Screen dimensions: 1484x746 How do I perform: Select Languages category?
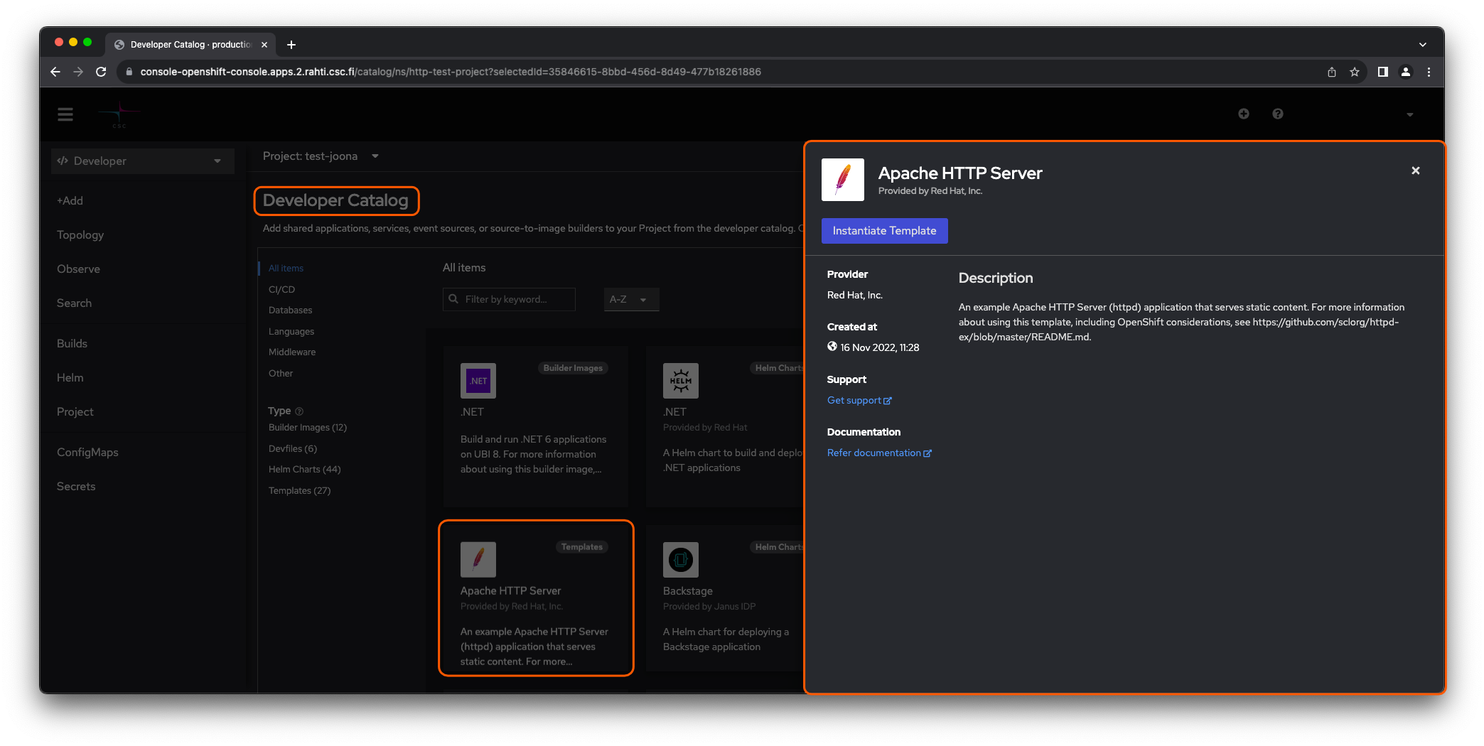coord(291,332)
